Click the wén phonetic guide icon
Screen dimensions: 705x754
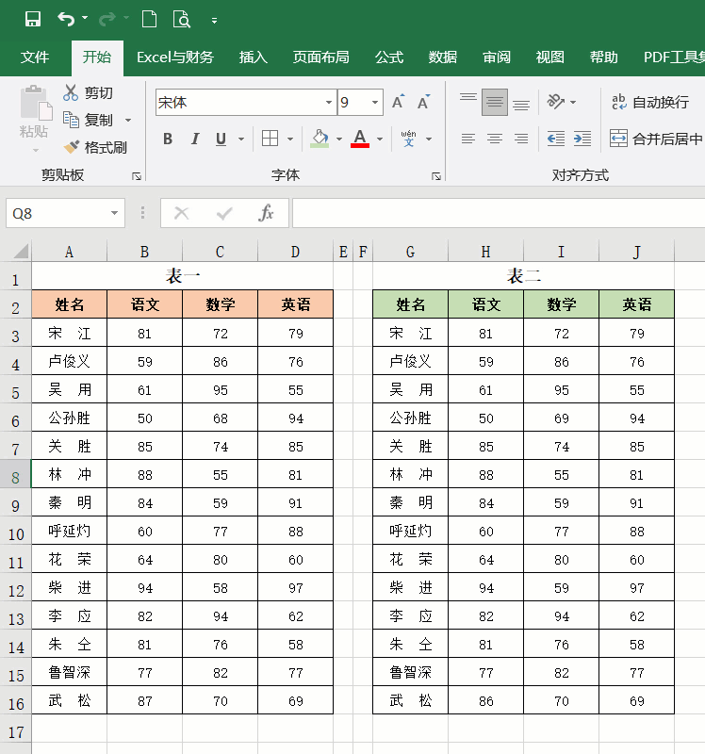tap(408, 139)
